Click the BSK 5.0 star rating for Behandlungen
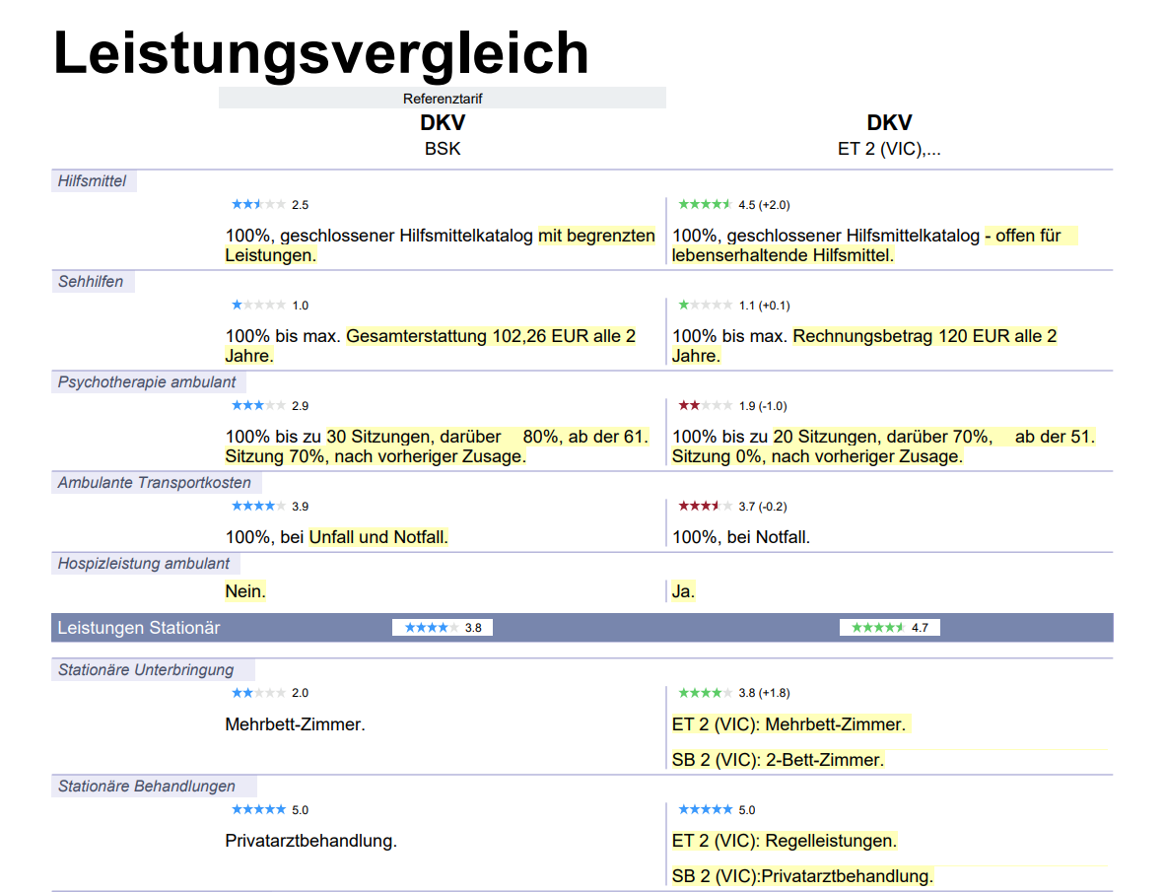The image size is (1164, 892). tap(269, 809)
